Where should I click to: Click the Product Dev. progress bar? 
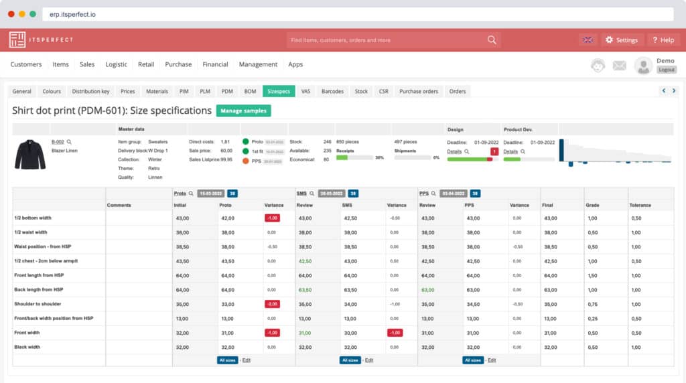(x=529, y=159)
